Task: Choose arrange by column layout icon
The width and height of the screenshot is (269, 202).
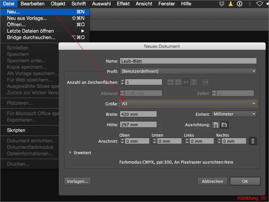Action: [194, 82]
